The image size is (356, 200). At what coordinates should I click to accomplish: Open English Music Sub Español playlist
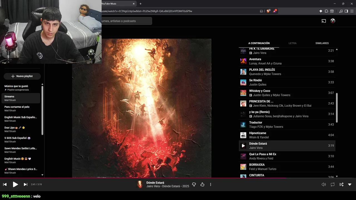pos(21,119)
